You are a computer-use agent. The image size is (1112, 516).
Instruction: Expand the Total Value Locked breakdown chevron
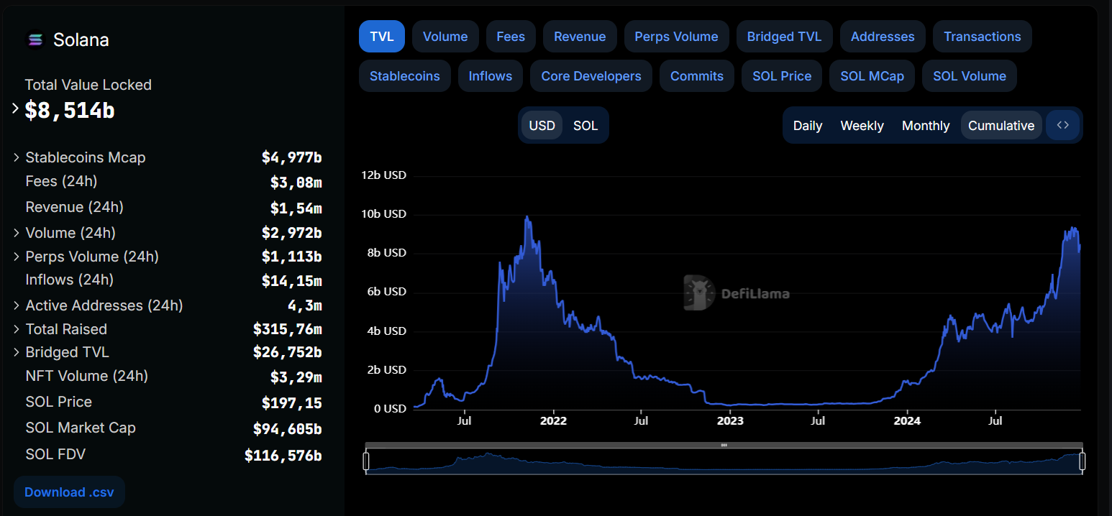pyautogui.click(x=16, y=109)
